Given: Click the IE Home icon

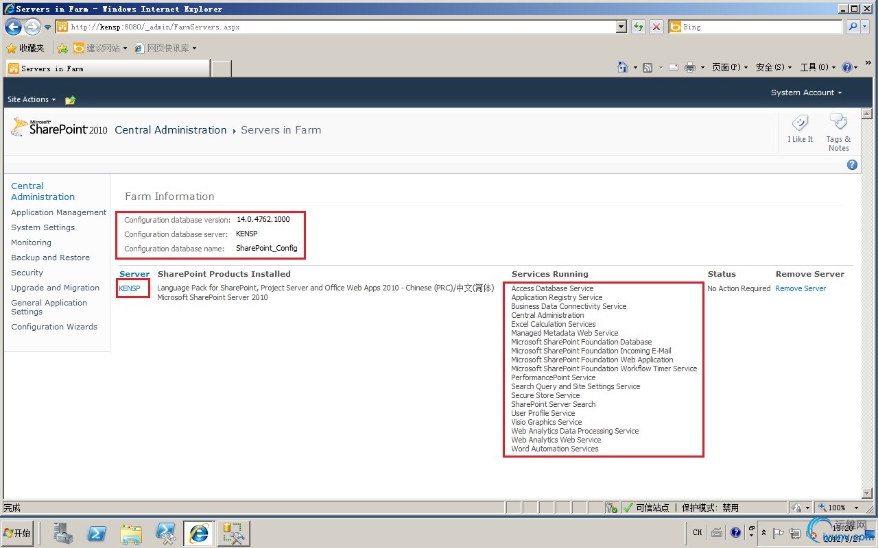Looking at the screenshot, I should 623,67.
